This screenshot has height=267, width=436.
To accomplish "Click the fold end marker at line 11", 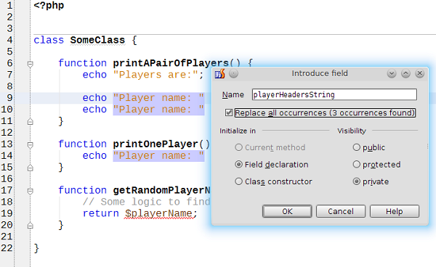I will tap(31, 122).
